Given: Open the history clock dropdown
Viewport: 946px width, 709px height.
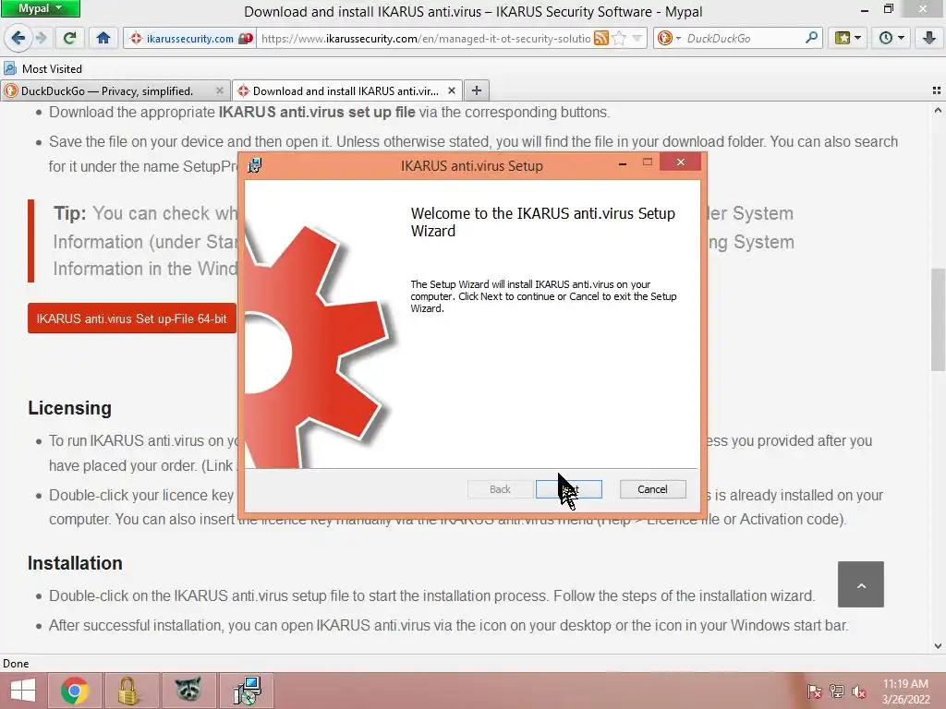Looking at the screenshot, I should coord(891,38).
